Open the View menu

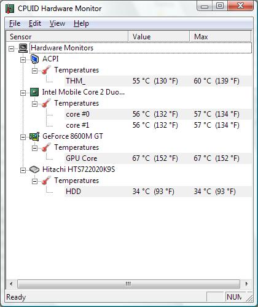57,23
